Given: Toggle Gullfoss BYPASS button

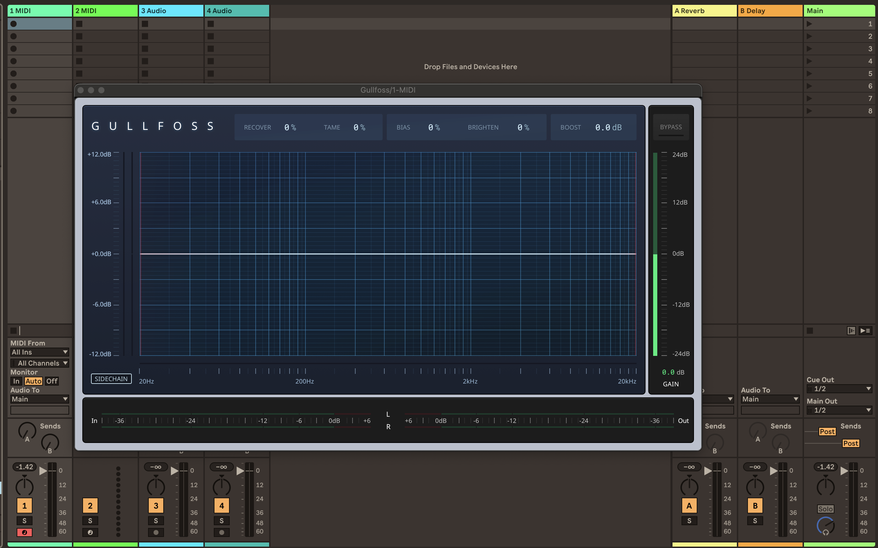Looking at the screenshot, I should (x=670, y=127).
